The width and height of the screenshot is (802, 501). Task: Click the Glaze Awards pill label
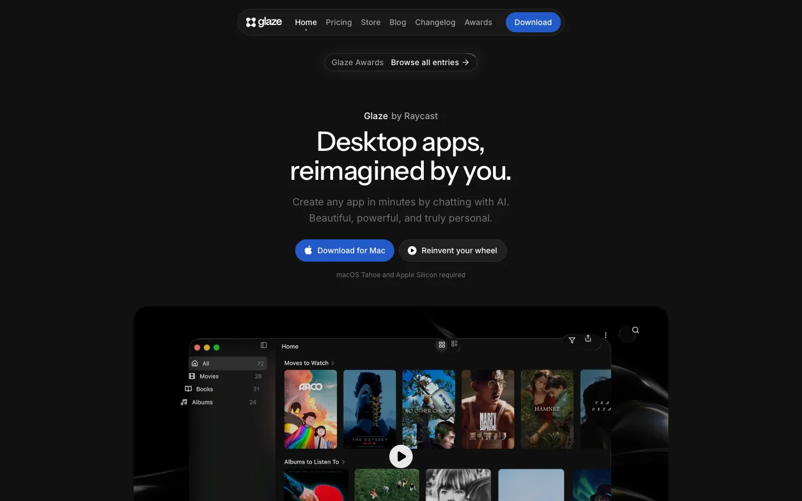[358, 62]
